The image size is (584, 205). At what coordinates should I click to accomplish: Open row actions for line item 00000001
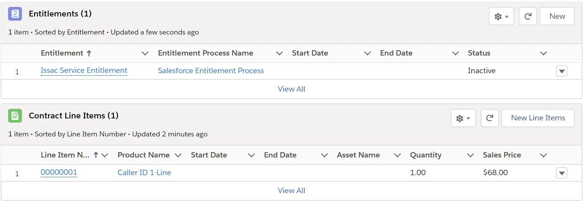561,173
